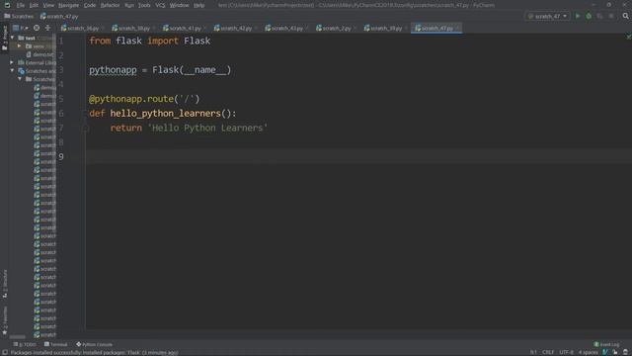Expand the venv folder node
The image size is (632, 356).
(x=19, y=46)
